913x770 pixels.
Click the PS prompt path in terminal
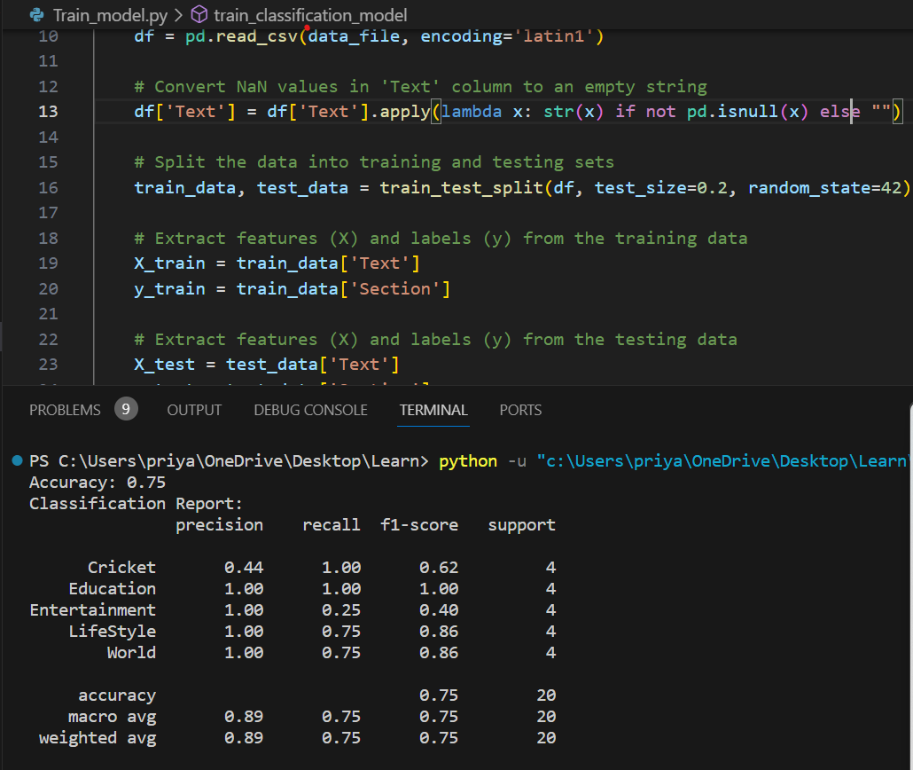(x=229, y=461)
